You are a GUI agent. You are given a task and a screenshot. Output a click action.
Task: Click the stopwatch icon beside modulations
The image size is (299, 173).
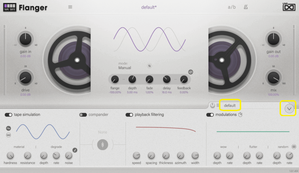(x=241, y=115)
